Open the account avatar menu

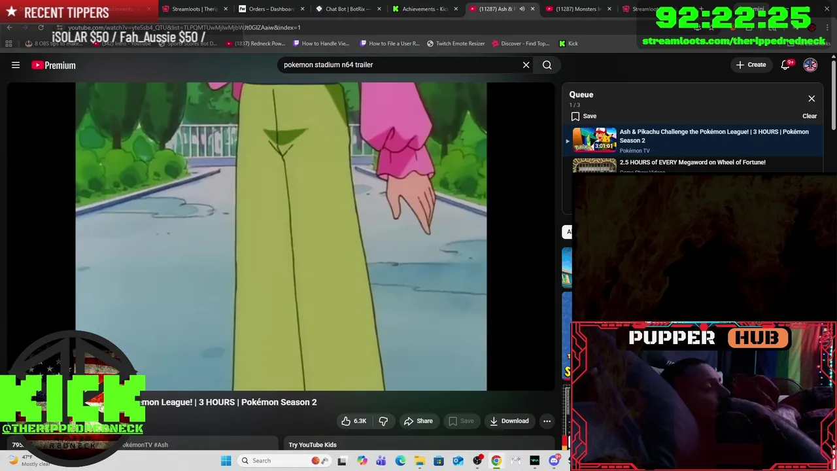810,65
